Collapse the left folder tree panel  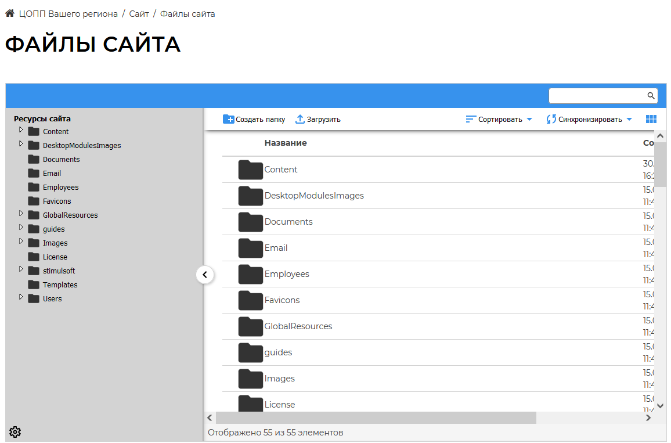(205, 275)
